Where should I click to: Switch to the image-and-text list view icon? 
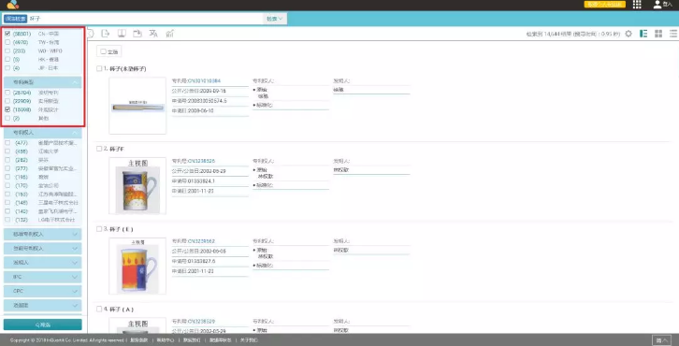tap(643, 34)
